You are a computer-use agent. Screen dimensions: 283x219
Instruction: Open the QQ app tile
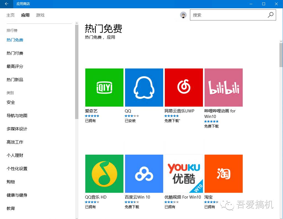click(x=144, y=87)
